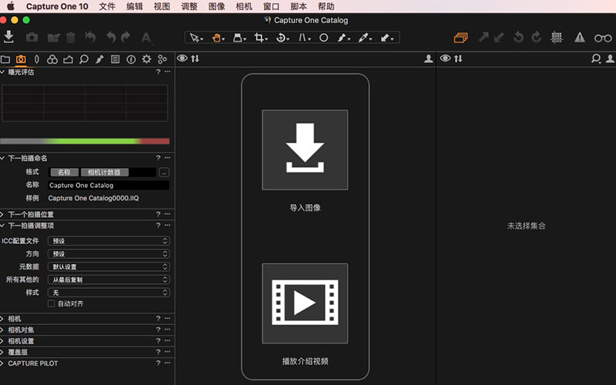
Task: Open the Capture camera tool tab
Action: click(21, 59)
